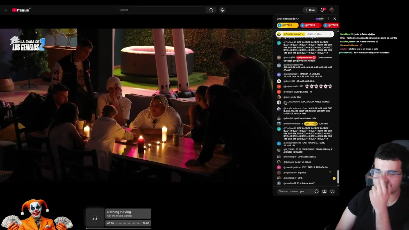Click username @djxxxx999
Image resolution: width=409 pixels, height=230 pixels.
289,81
